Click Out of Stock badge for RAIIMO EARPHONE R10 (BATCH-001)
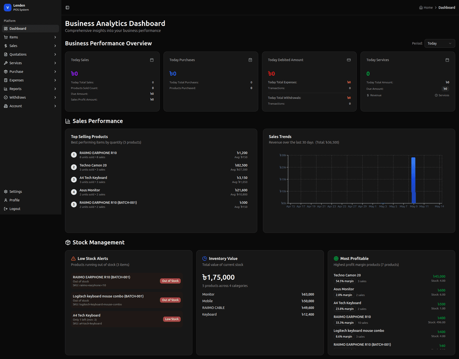Viewport: 459px width, 359px height. [170, 281]
